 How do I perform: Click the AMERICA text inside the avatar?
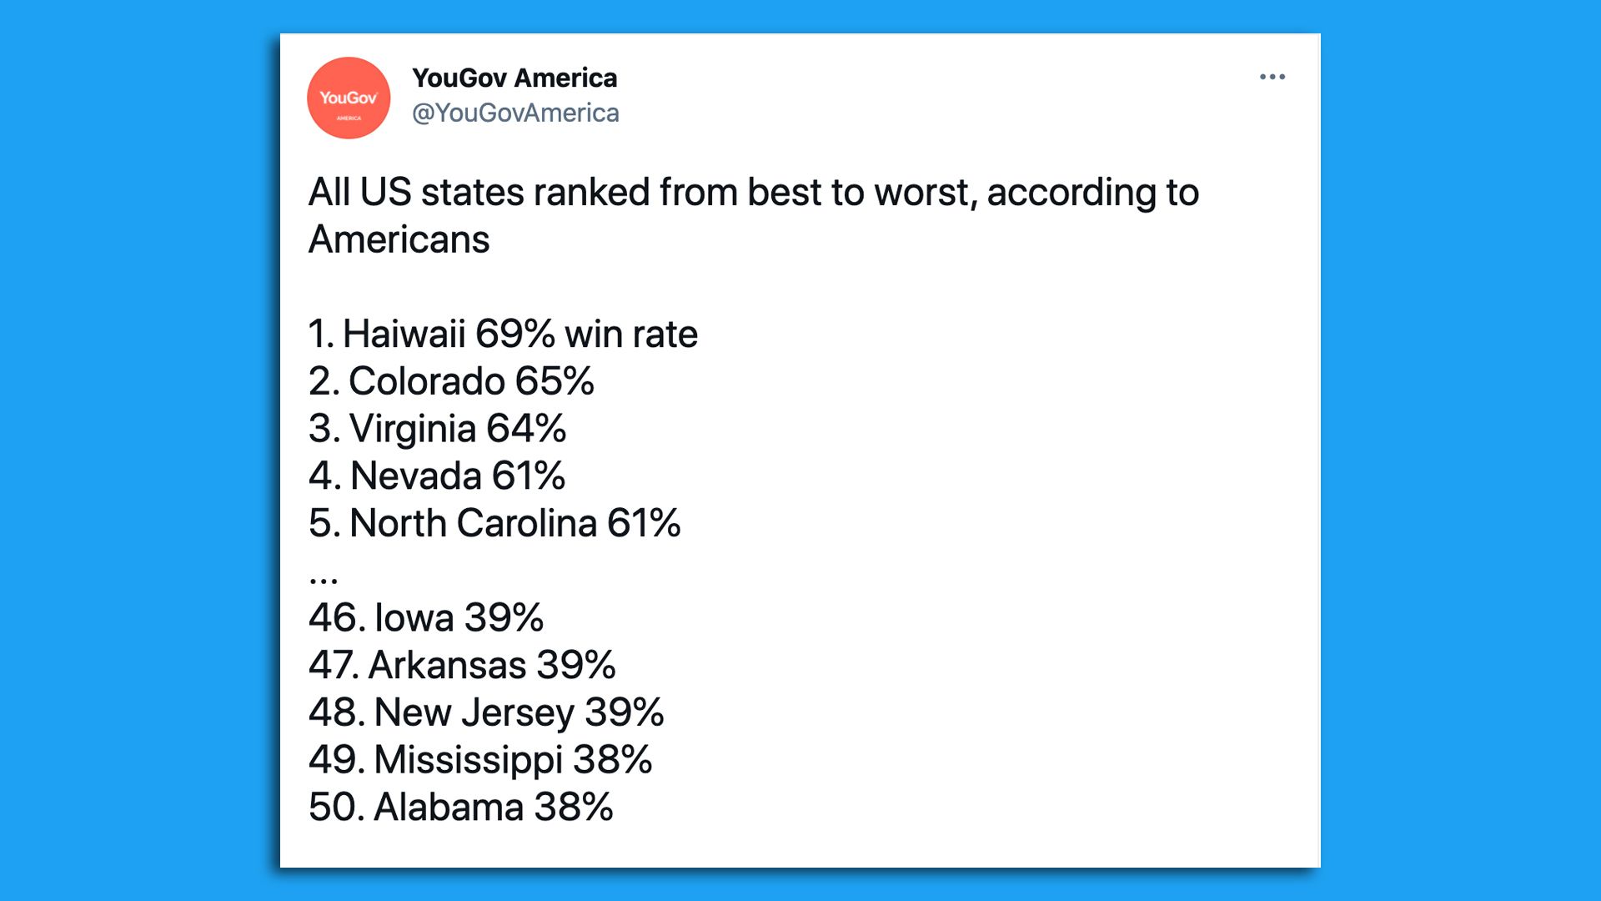[349, 117]
